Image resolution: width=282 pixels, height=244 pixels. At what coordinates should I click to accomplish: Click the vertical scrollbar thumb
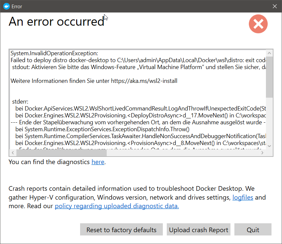coord(269,77)
